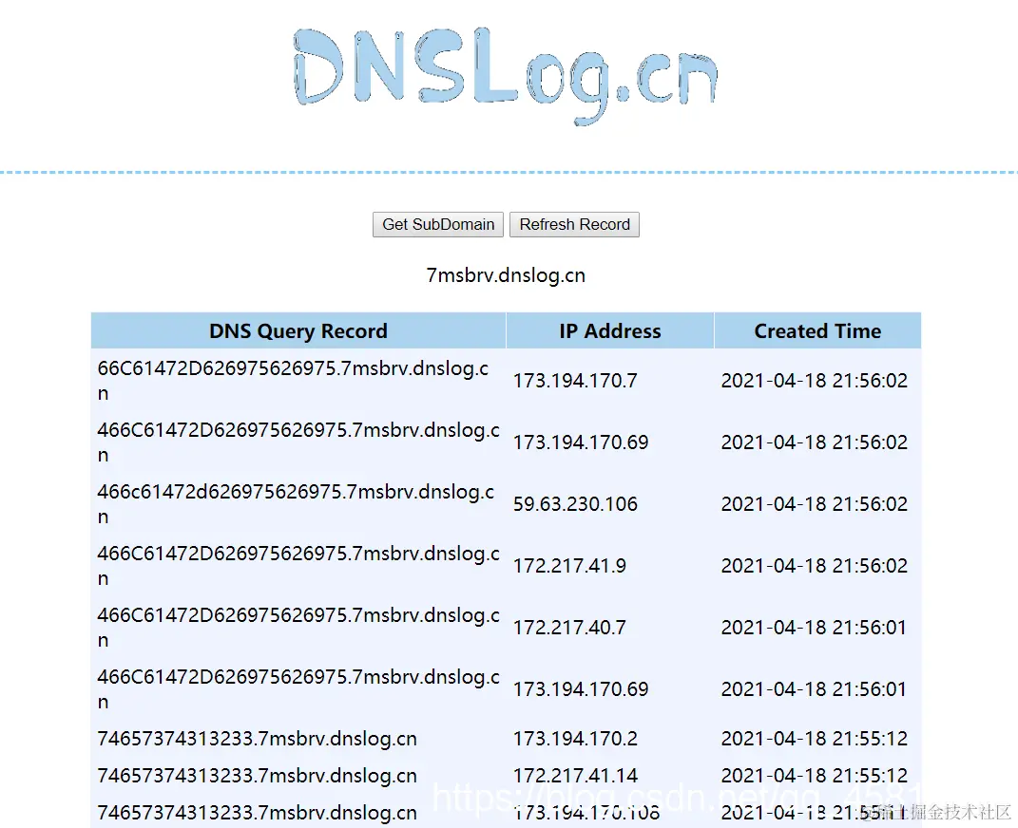Select the DNS record in the 172.217.41.9 row
This screenshot has width=1018, height=828.
298,565
